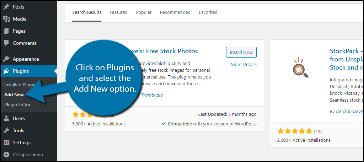The height and width of the screenshot is (162, 364).
Task: Select Add New under Plugins
Action: (x=14, y=95)
